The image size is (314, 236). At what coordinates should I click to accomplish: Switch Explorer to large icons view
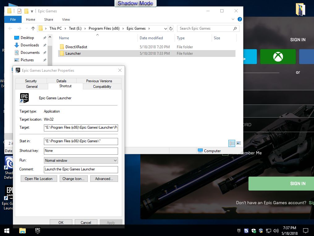pyautogui.click(x=239, y=143)
